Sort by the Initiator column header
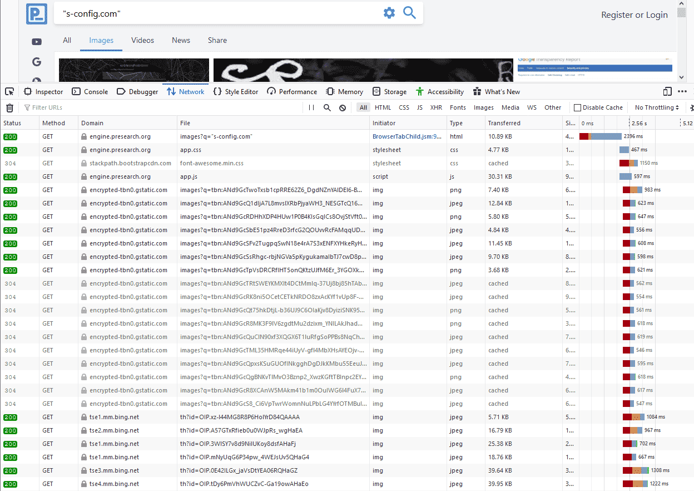The height and width of the screenshot is (491, 694). click(408, 123)
